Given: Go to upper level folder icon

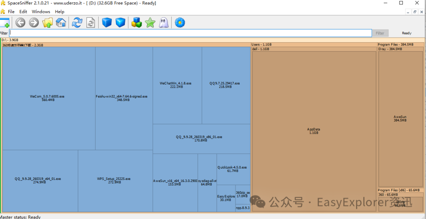Looking at the screenshot, I should coord(47,22).
